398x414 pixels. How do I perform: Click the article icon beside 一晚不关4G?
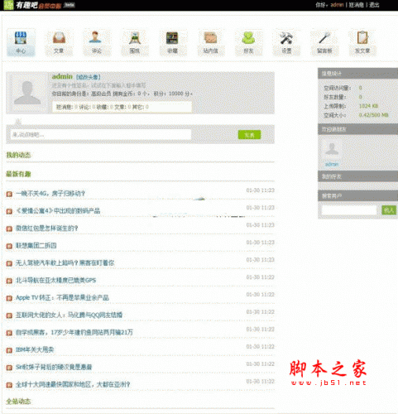click(9, 194)
